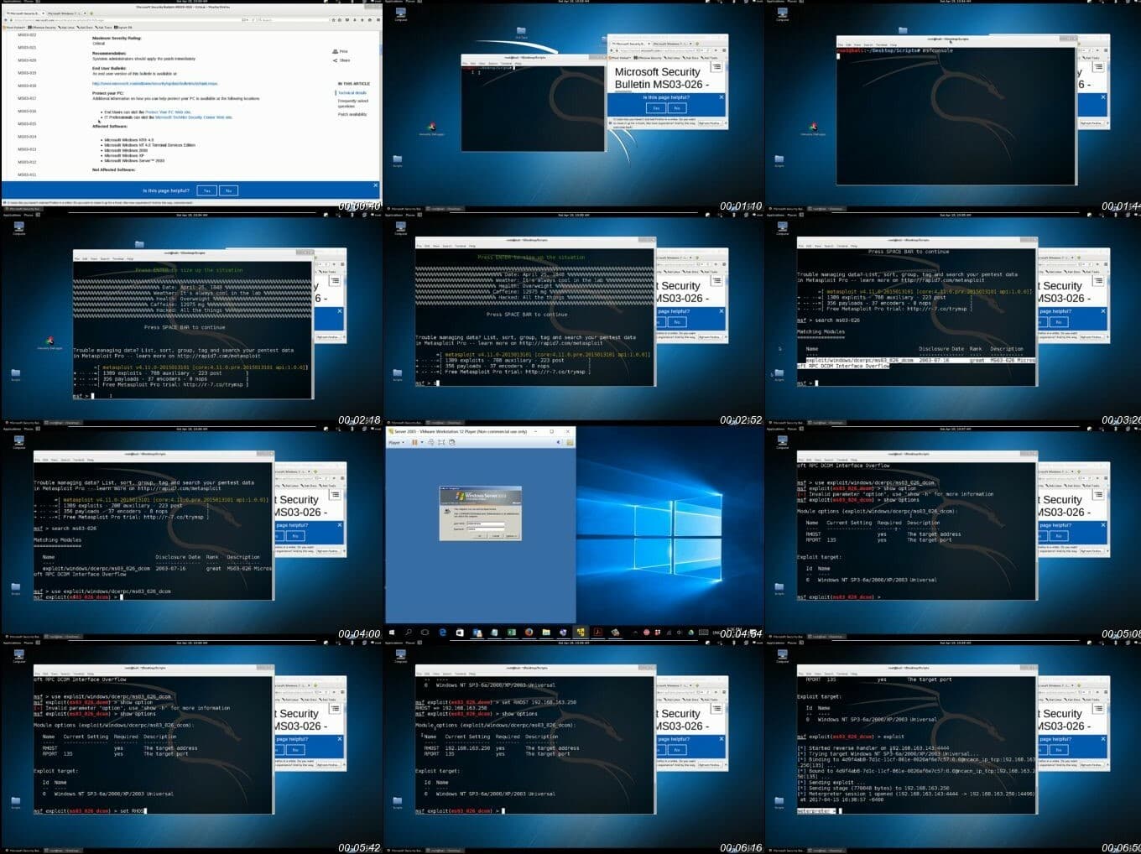The image size is (1141, 854).
Task: Click the Windows Start button
Action: pos(391,633)
